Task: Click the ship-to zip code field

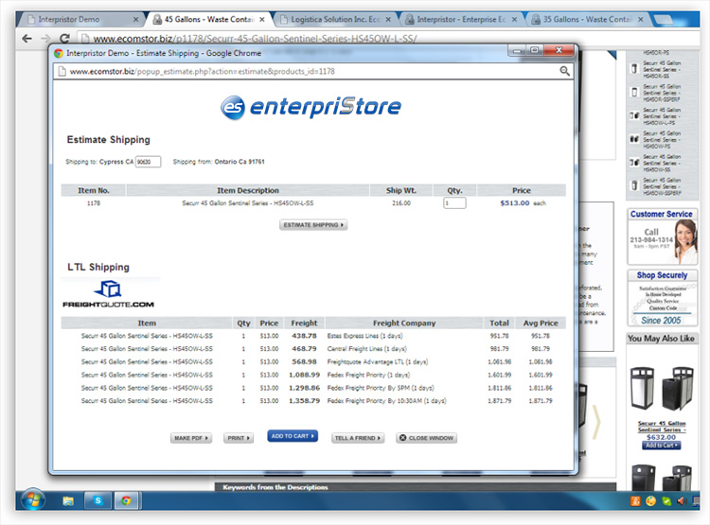Action: (148, 162)
